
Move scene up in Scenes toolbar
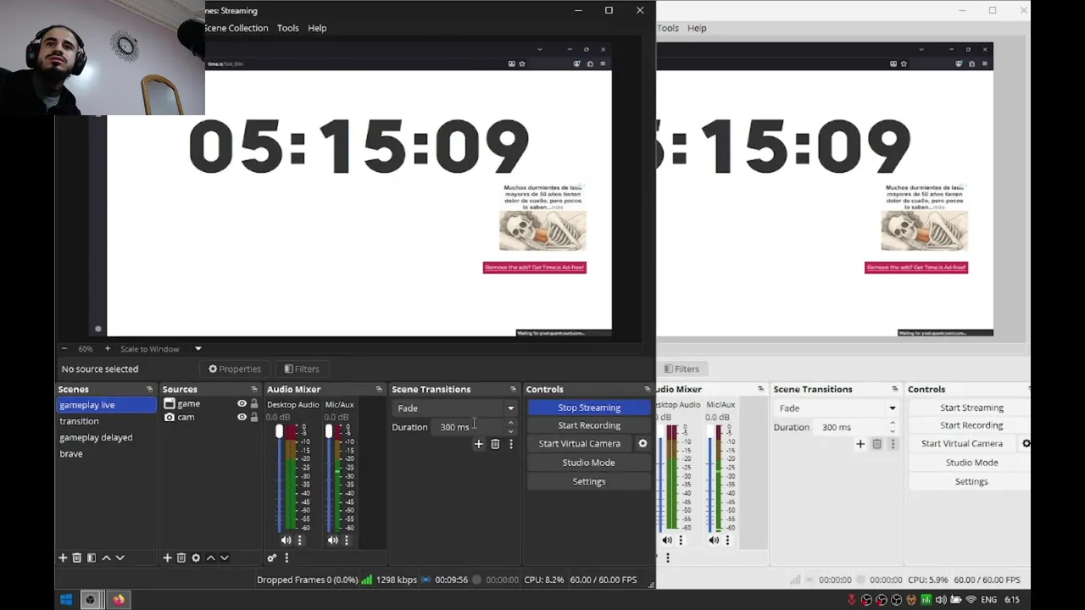(106, 557)
